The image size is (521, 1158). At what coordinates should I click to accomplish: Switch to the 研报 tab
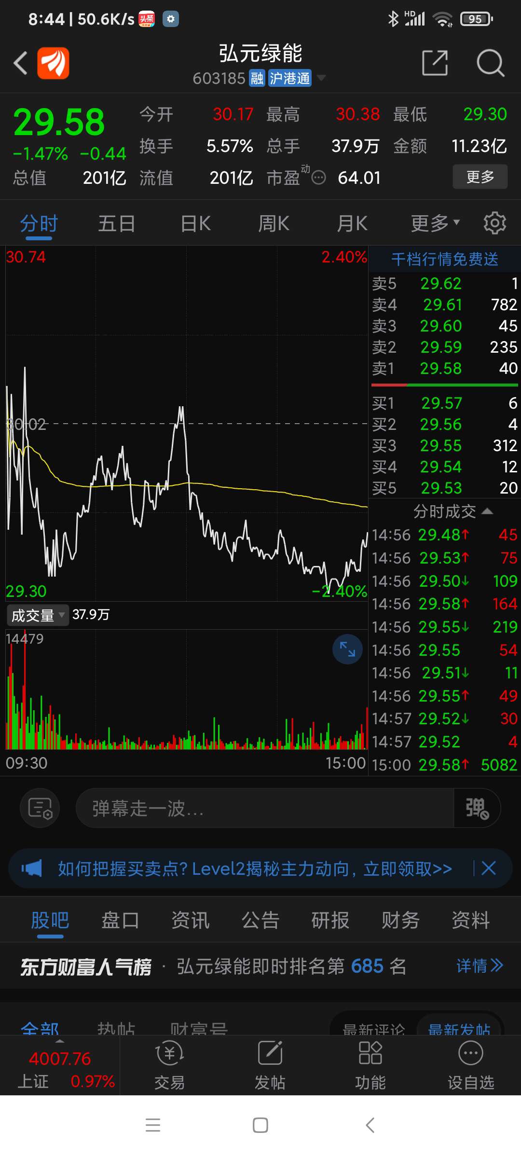point(330,920)
